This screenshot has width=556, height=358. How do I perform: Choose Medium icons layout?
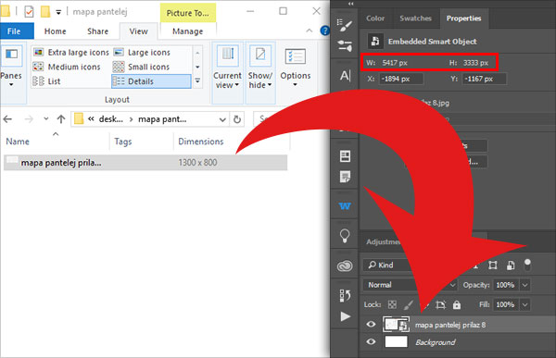(x=67, y=67)
